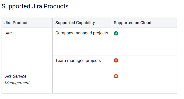
Task: Click the empty capability cell for Jira Service Management
Action: click(82, 82)
